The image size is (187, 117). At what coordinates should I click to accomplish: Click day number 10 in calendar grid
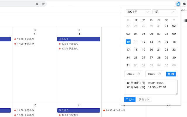(35, 105)
